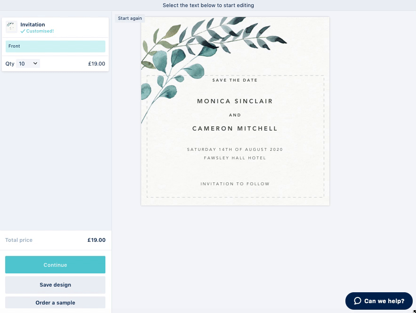
Task: Edit the FAWSLEY HALL HOTEL text
Action: [235, 158]
